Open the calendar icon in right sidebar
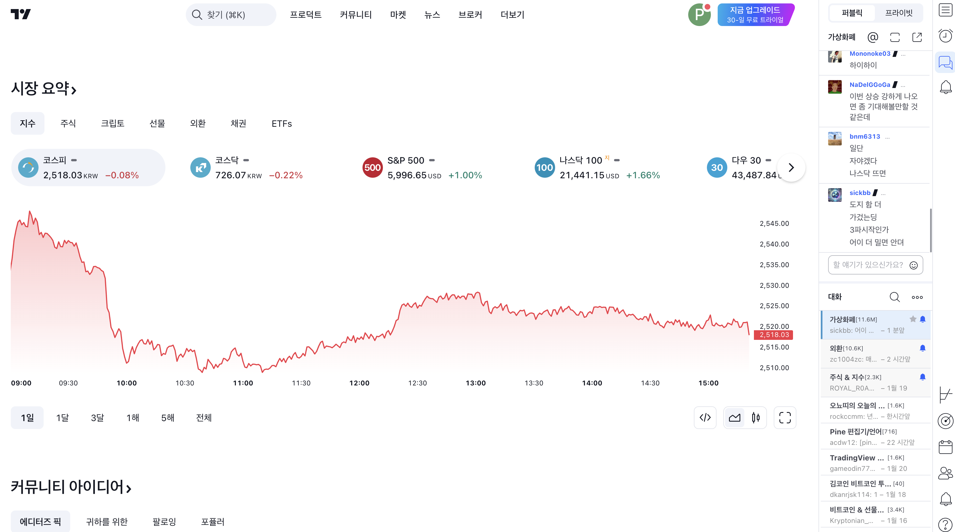 [945, 447]
